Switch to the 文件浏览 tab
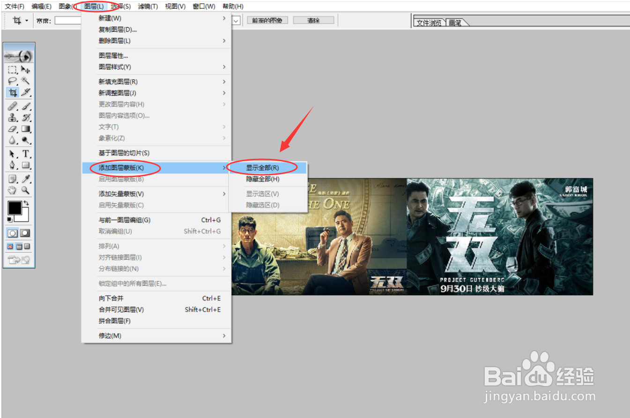 click(429, 22)
